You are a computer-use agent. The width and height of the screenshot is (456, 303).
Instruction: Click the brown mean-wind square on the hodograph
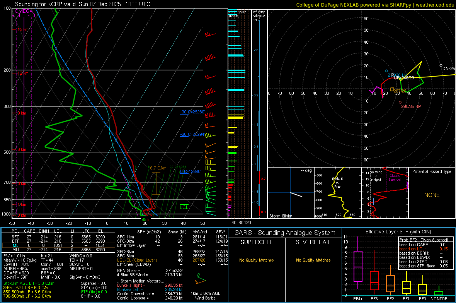[x=392, y=89]
